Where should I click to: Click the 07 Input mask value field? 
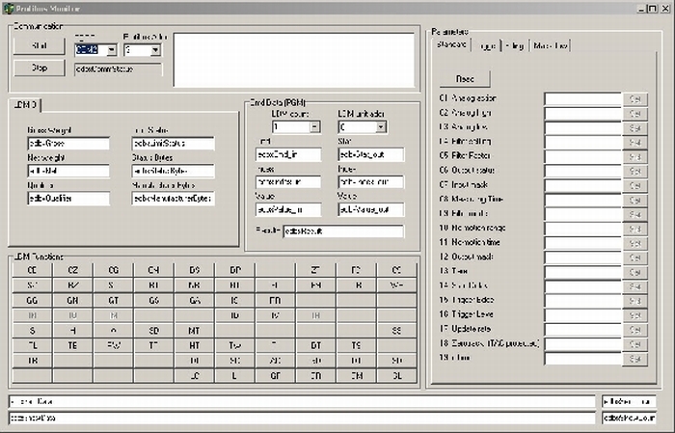(x=583, y=185)
